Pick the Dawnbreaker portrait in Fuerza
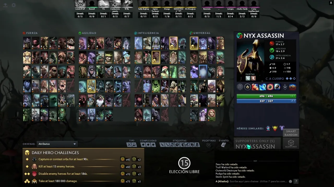The height and width of the screenshot is (187, 334). coord(27,57)
